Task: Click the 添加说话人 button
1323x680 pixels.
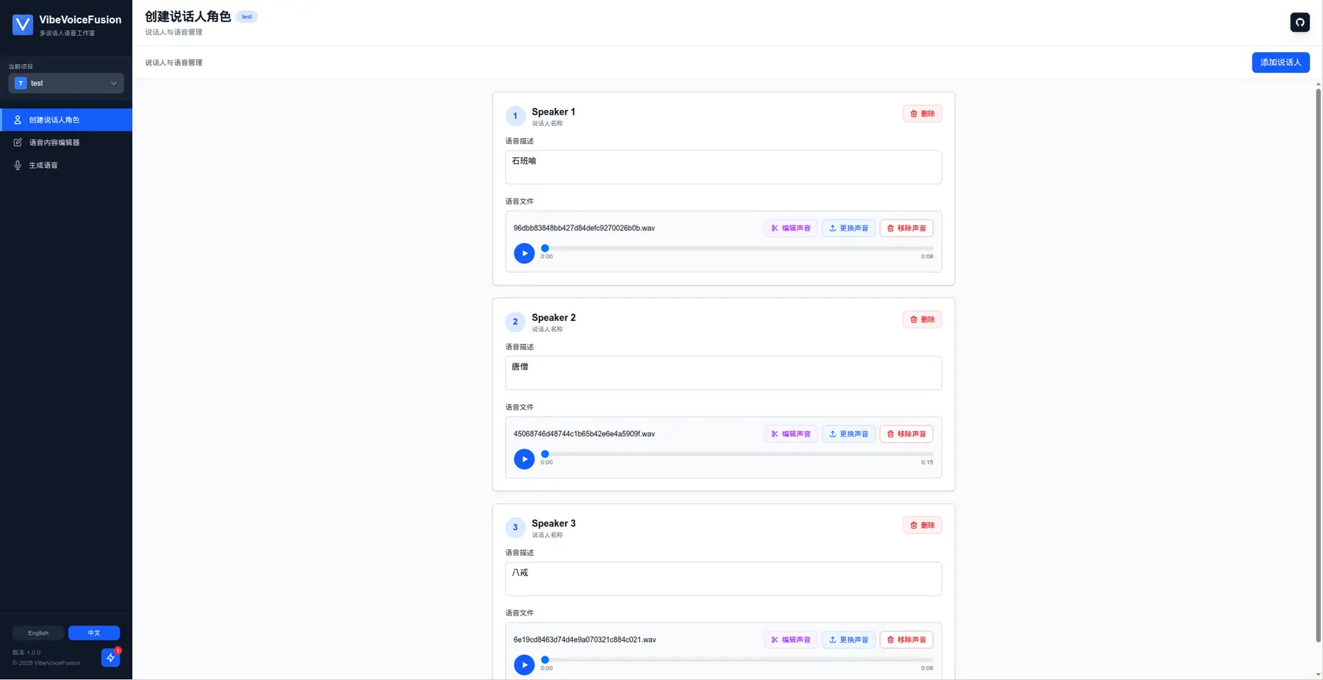Action: [1280, 62]
